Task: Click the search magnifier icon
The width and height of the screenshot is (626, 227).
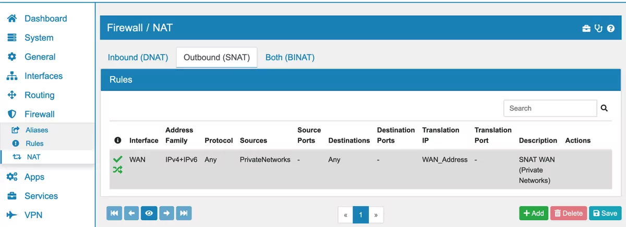Action: (x=604, y=108)
